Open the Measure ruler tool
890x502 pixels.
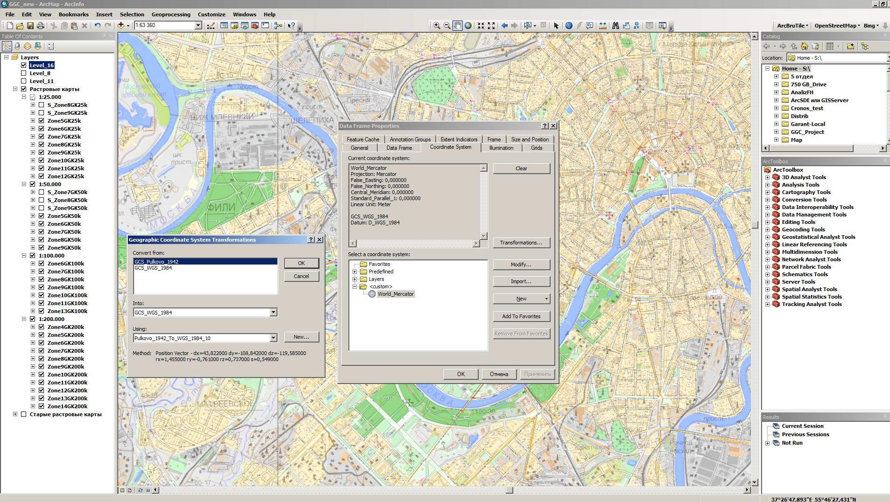(603, 26)
